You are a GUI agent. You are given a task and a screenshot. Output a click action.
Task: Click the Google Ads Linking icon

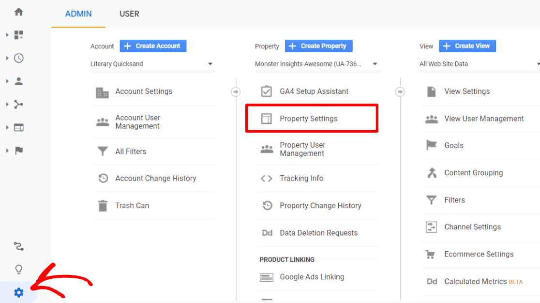tap(267, 277)
